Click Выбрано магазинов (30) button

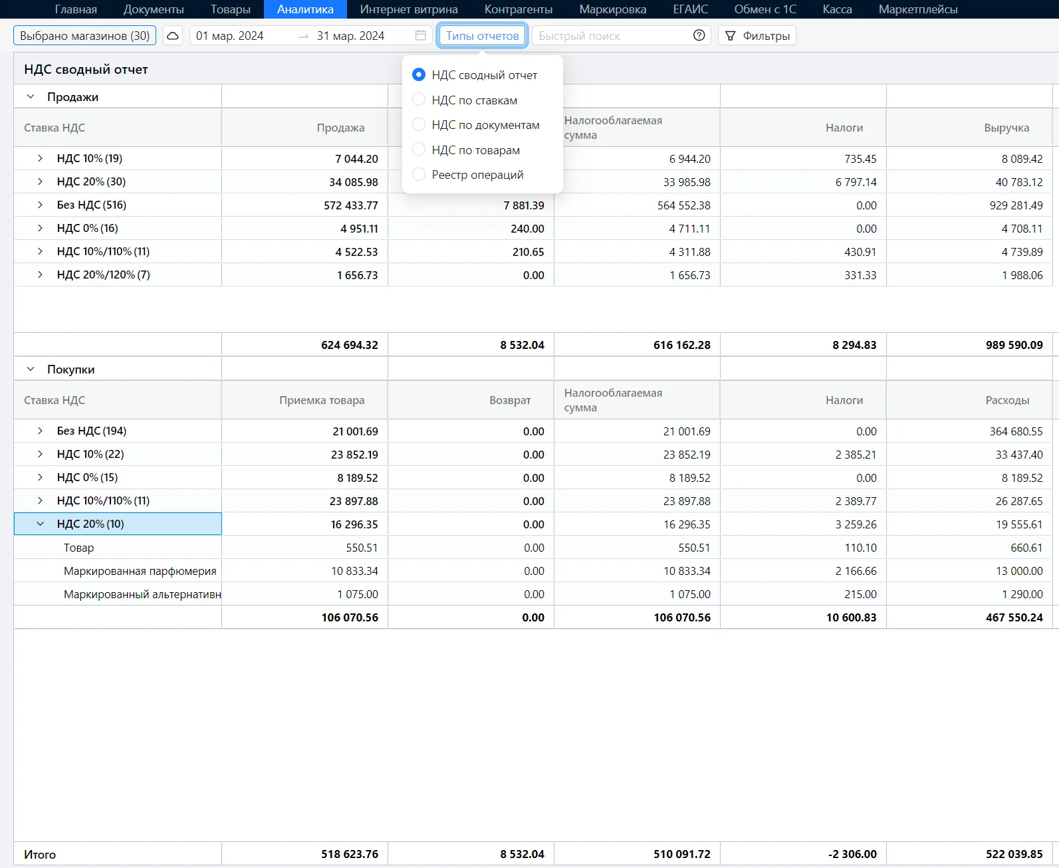(x=85, y=36)
